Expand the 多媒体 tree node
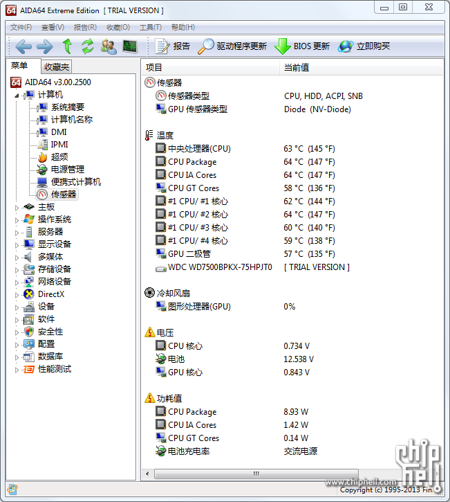The width and height of the screenshot is (450, 502). tap(17, 258)
